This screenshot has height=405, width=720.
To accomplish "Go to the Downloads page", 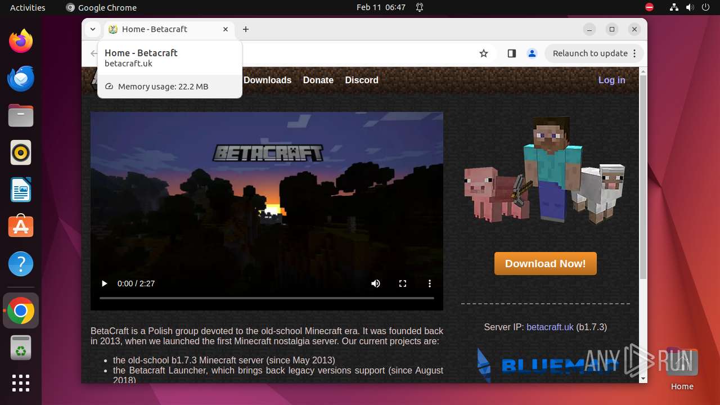I will coord(267,80).
